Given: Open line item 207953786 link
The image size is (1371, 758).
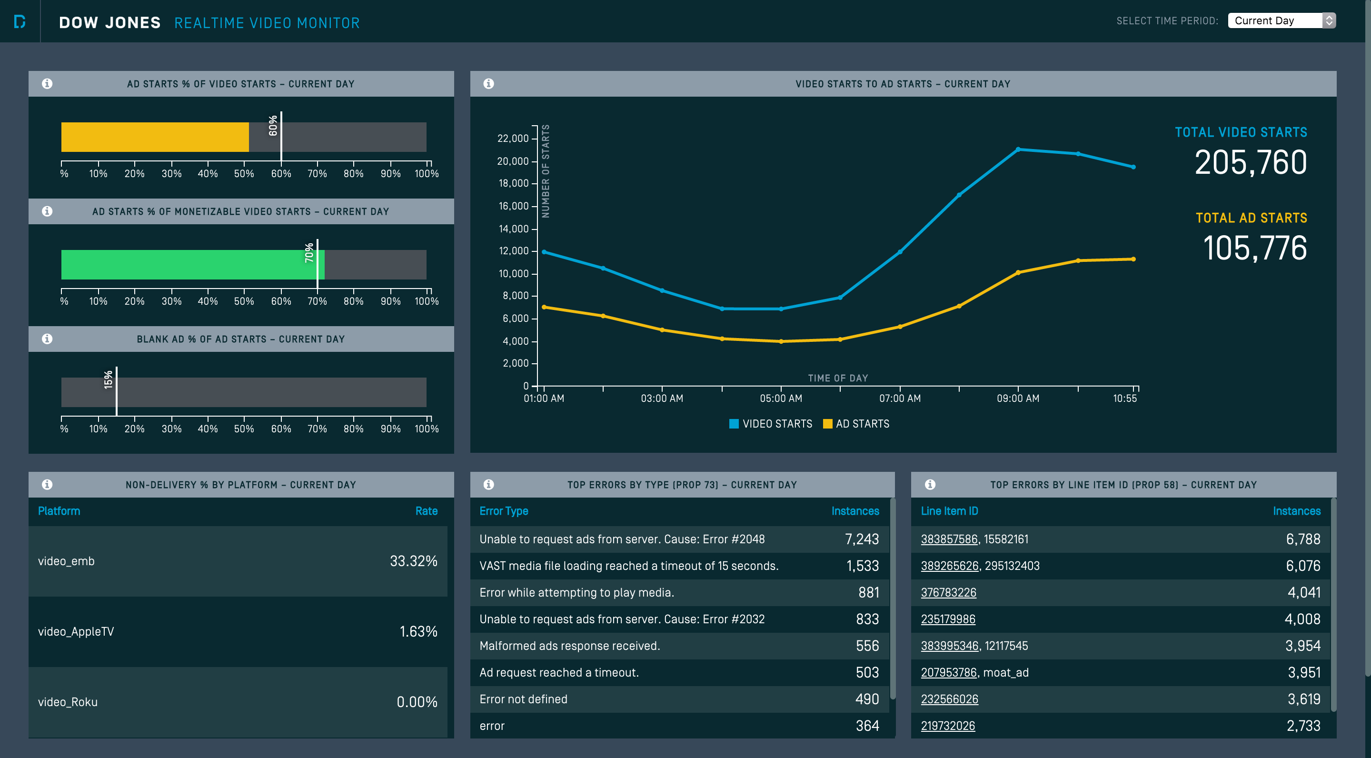Looking at the screenshot, I should tap(948, 672).
